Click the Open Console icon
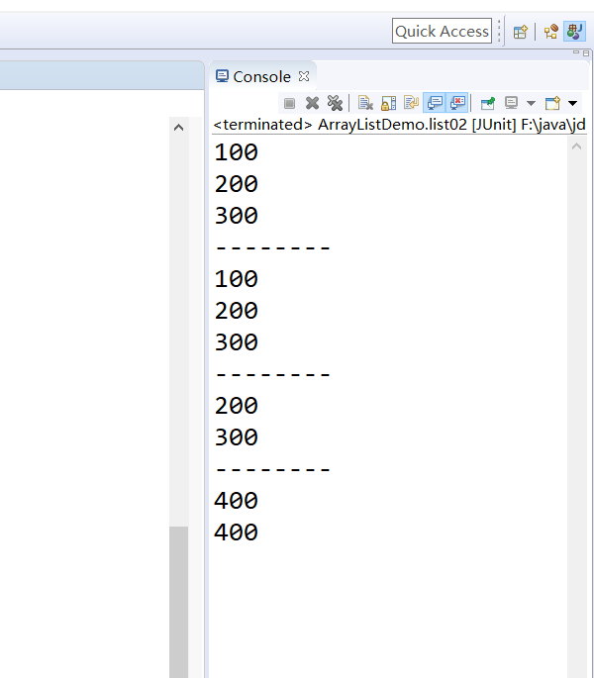This screenshot has height=678, width=594. click(x=552, y=103)
